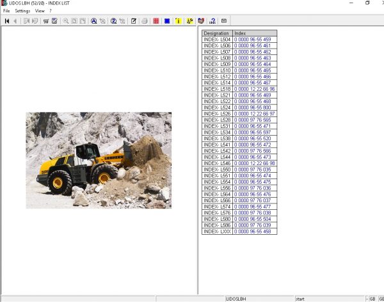Click the grayed search-next icon after A
384x302 pixels.
tap(102, 21)
